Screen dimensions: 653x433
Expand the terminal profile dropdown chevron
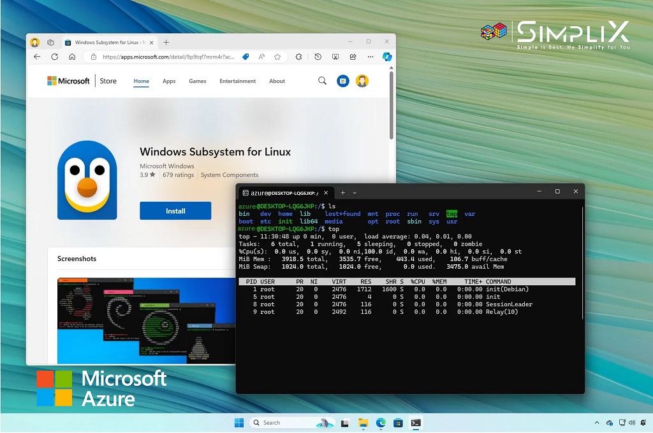[x=355, y=192]
